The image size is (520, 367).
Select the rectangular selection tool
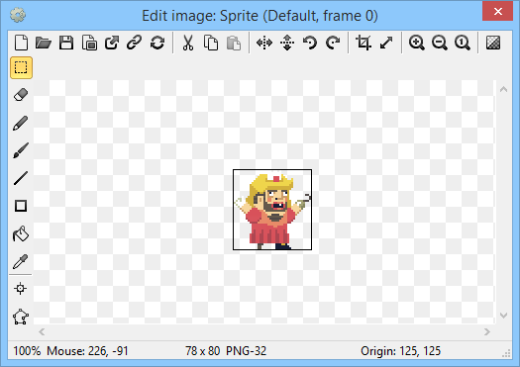(x=21, y=67)
